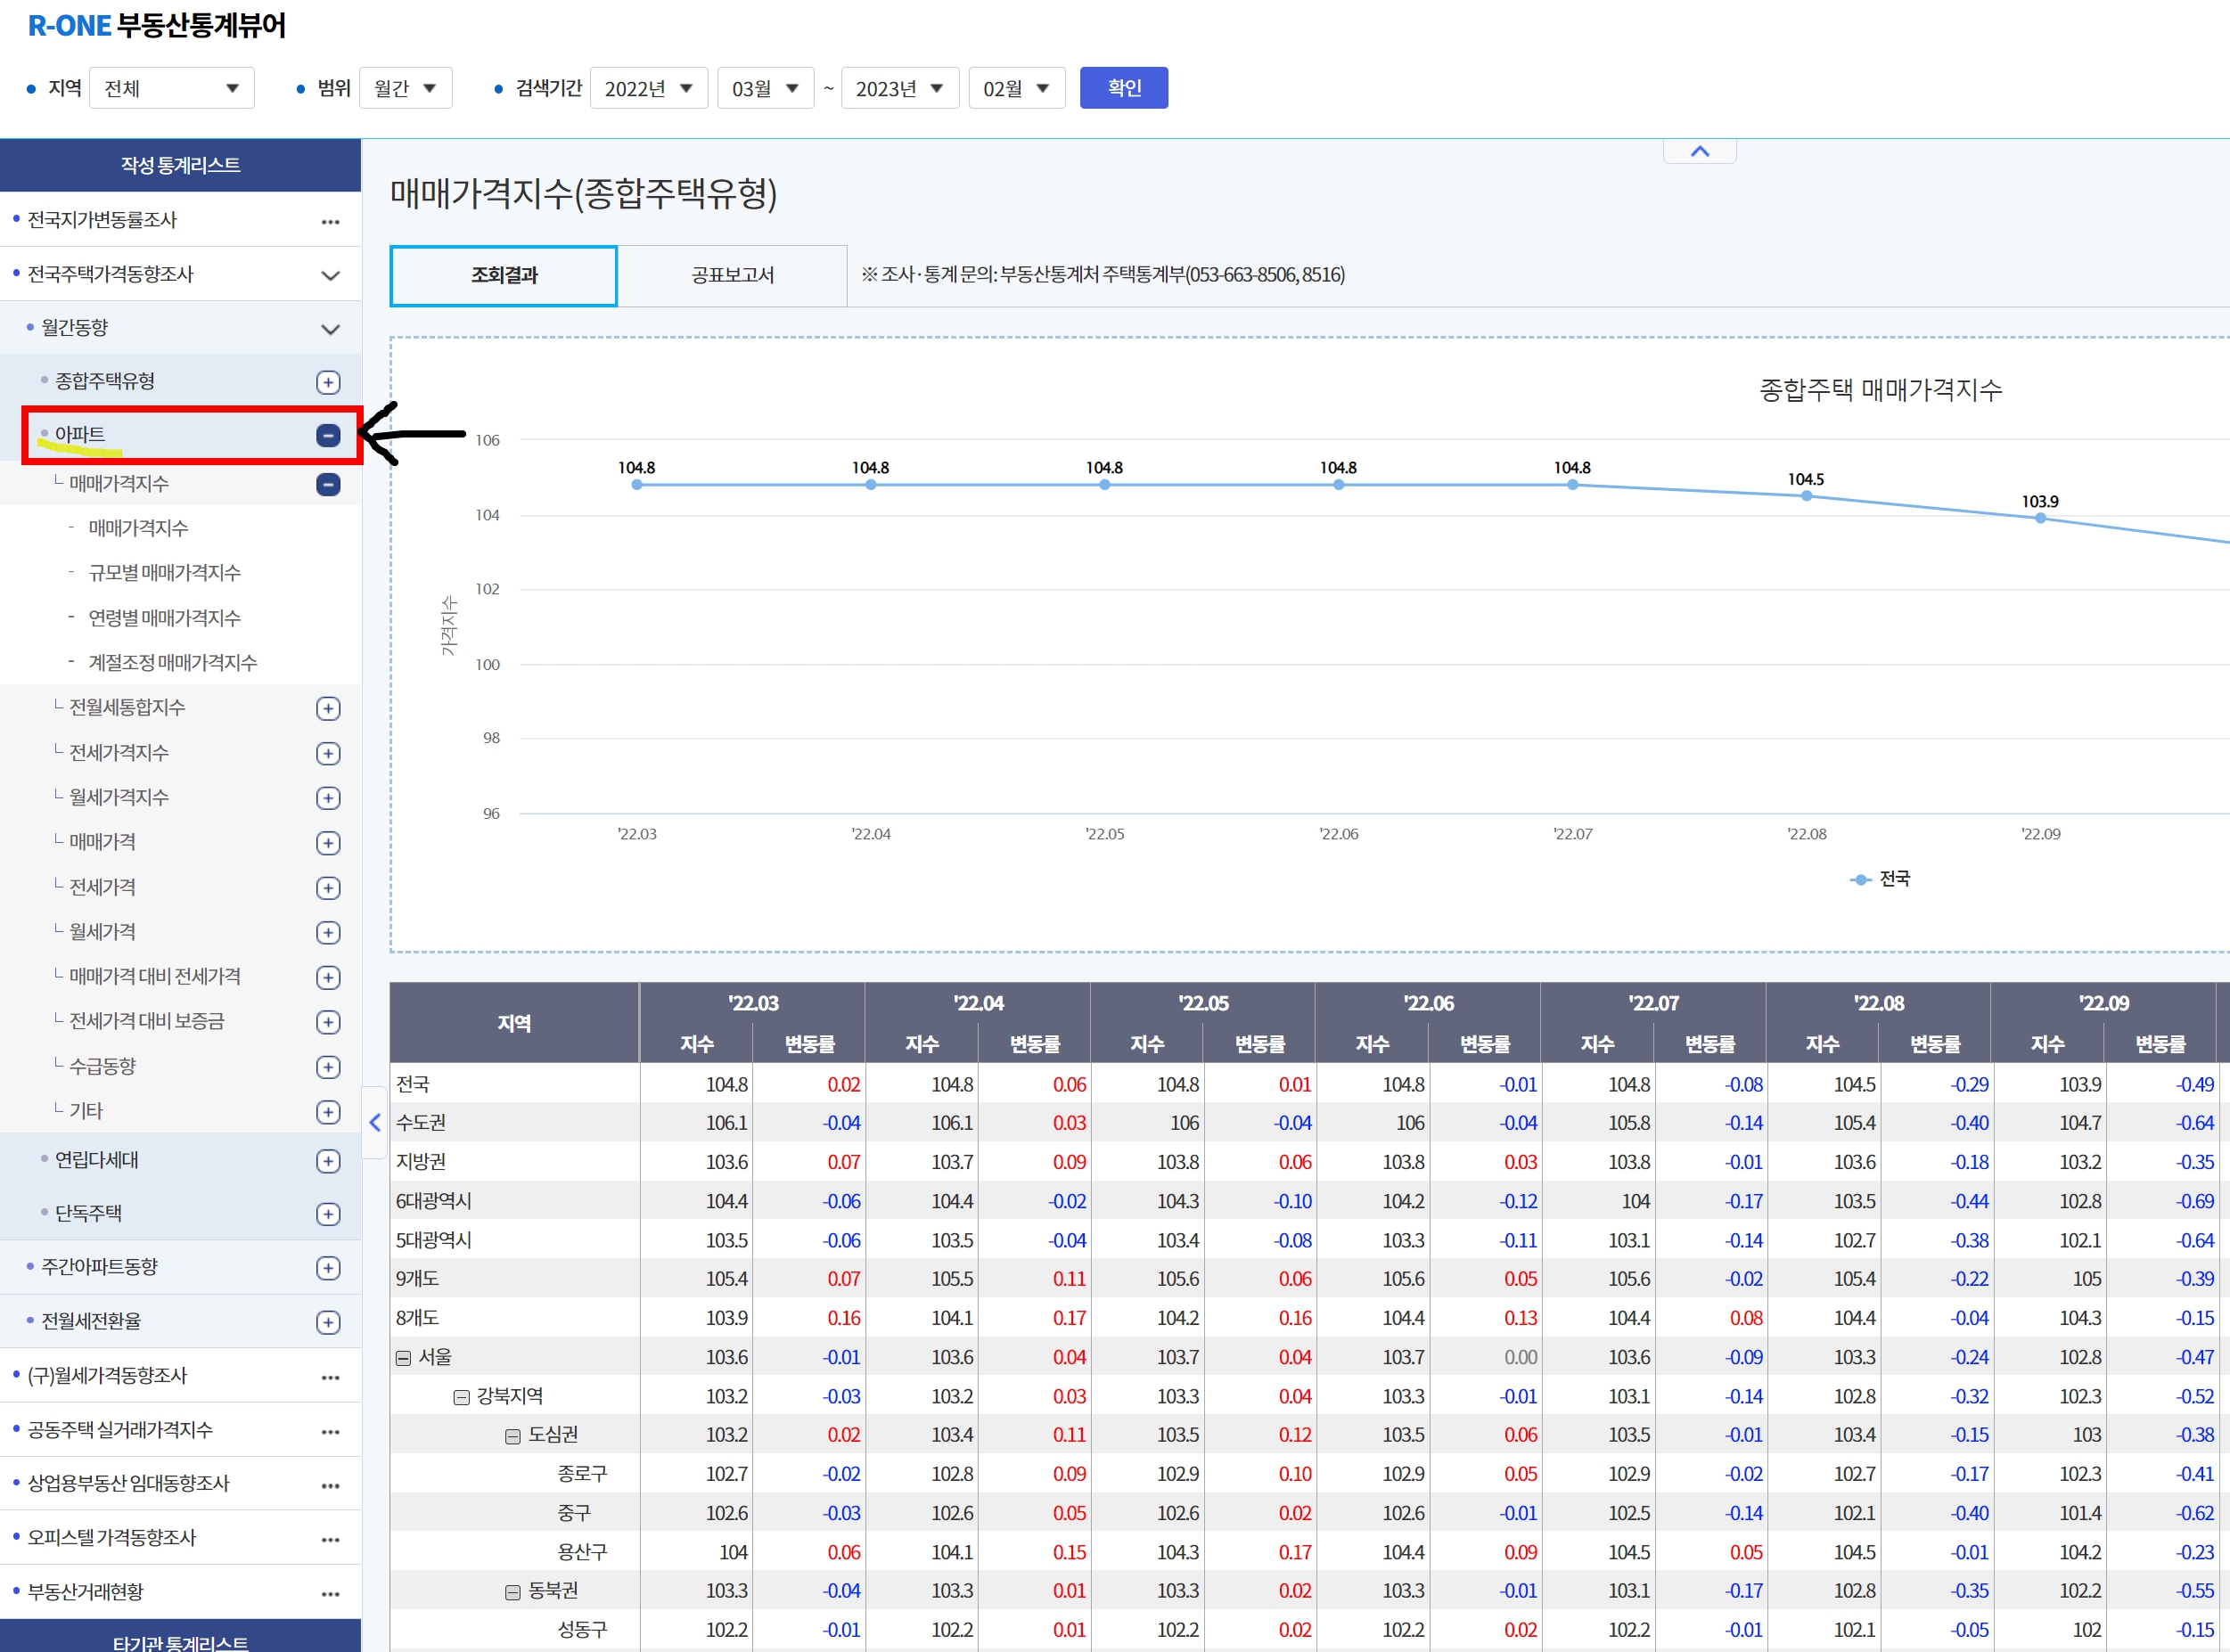Open the 규모별 매매가격지수 link

[164, 573]
